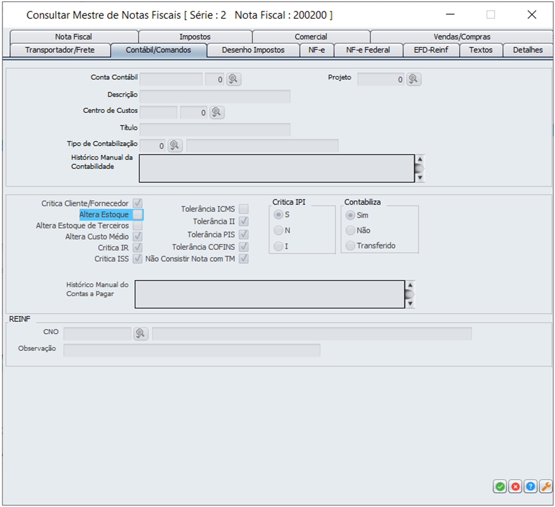
Task: Minimize the Consultar Mestre window
Action: pyautogui.click(x=450, y=14)
